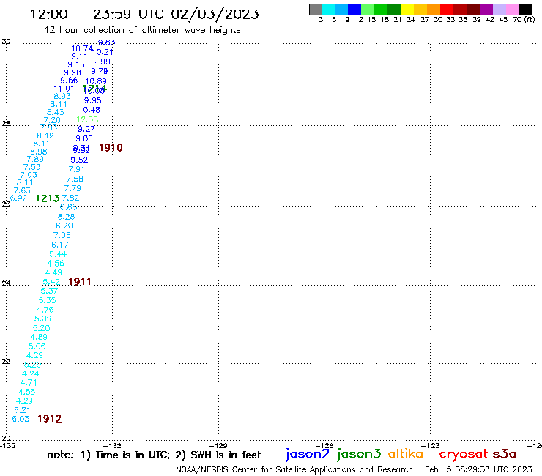The height and width of the screenshot is (476, 542).
Task: Select the '7.53' wave height value
Action: point(31,167)
